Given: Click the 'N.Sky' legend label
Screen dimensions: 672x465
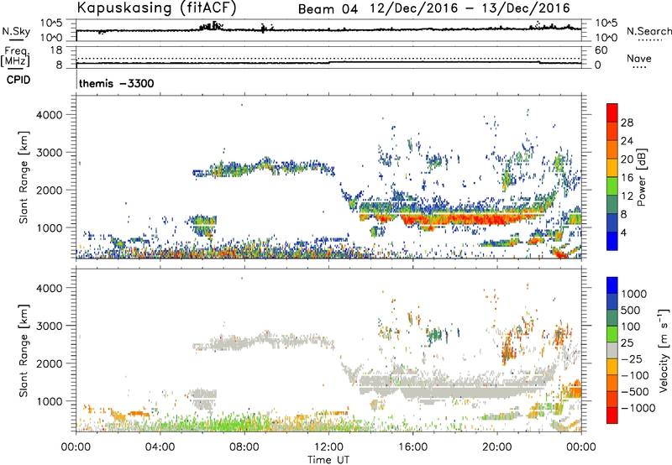Looking at the screenshot, I should [x=16, y=32].
